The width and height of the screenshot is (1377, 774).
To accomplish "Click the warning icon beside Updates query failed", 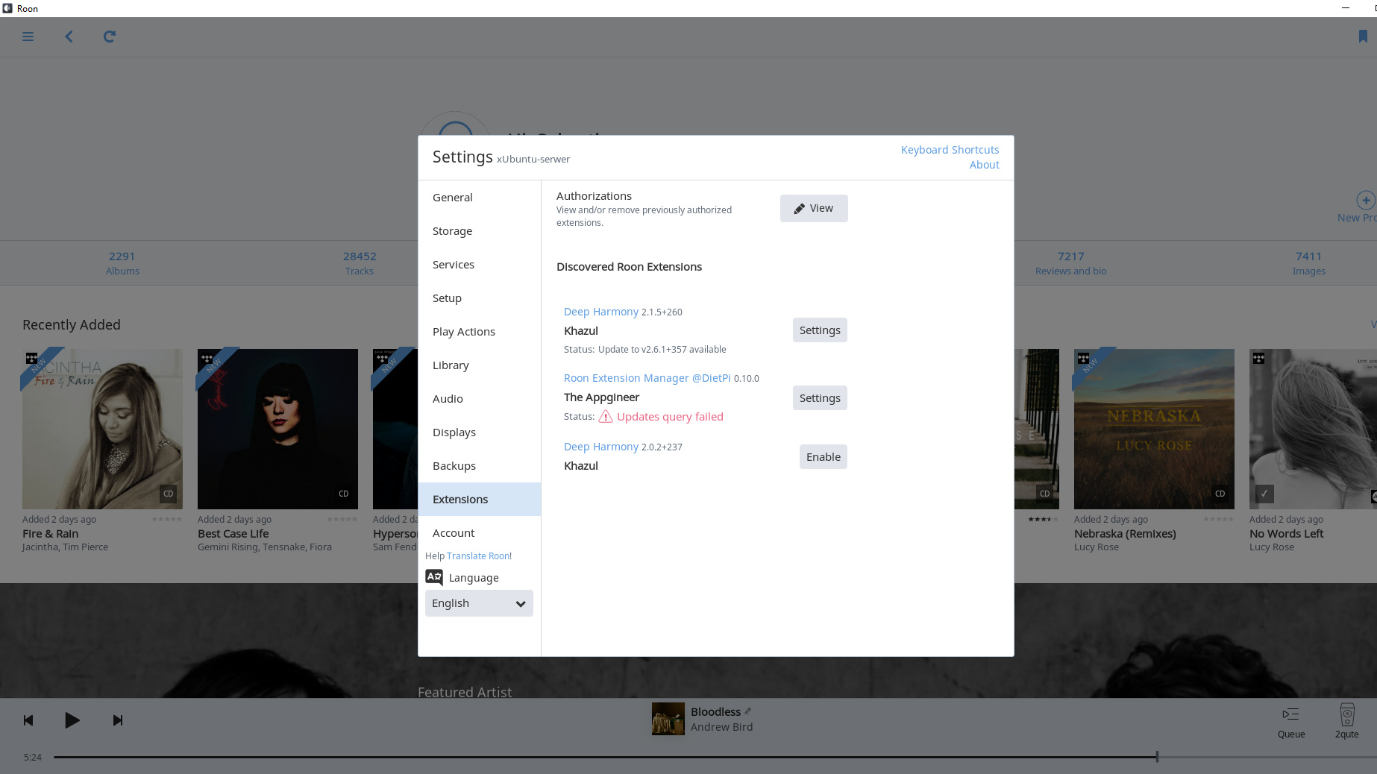I will pyautogui.click(x=606, y=417).
